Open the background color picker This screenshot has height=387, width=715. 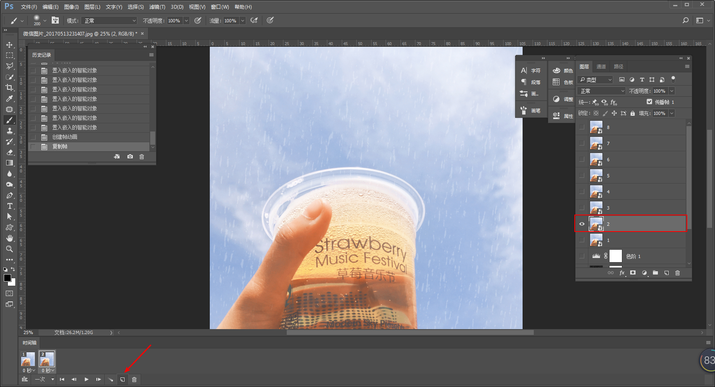pos(13,283)
